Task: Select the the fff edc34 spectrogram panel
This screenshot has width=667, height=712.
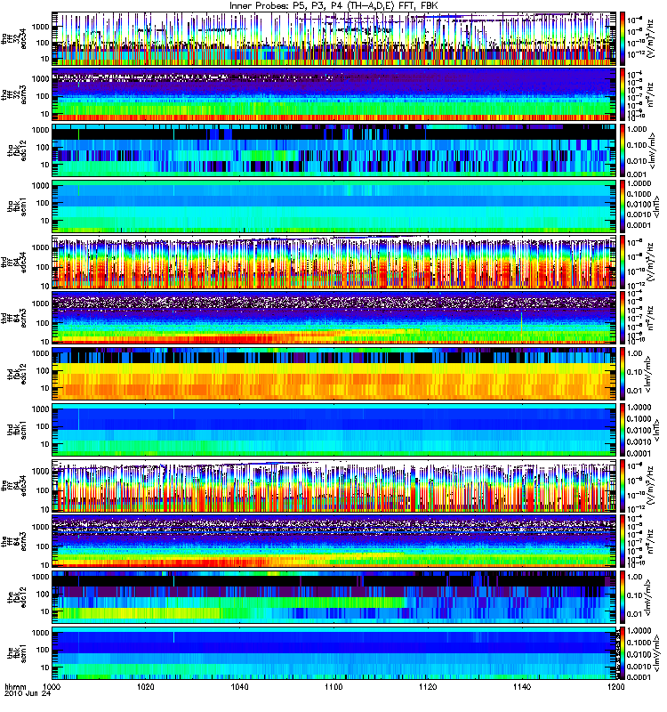Action: (334, 486)
